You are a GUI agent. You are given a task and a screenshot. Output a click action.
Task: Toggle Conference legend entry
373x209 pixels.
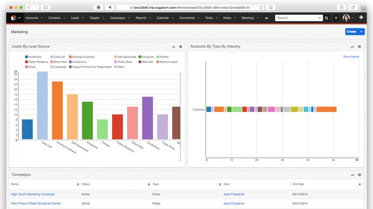coord(78,62)
